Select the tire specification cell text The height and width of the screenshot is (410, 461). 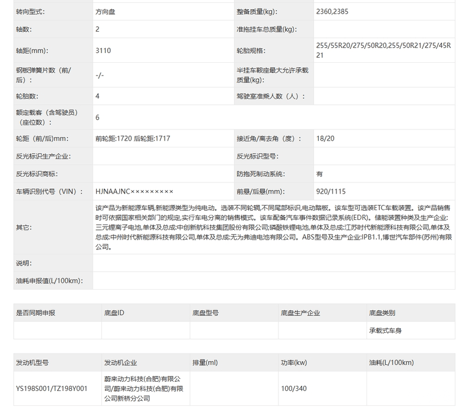[384, 50]
